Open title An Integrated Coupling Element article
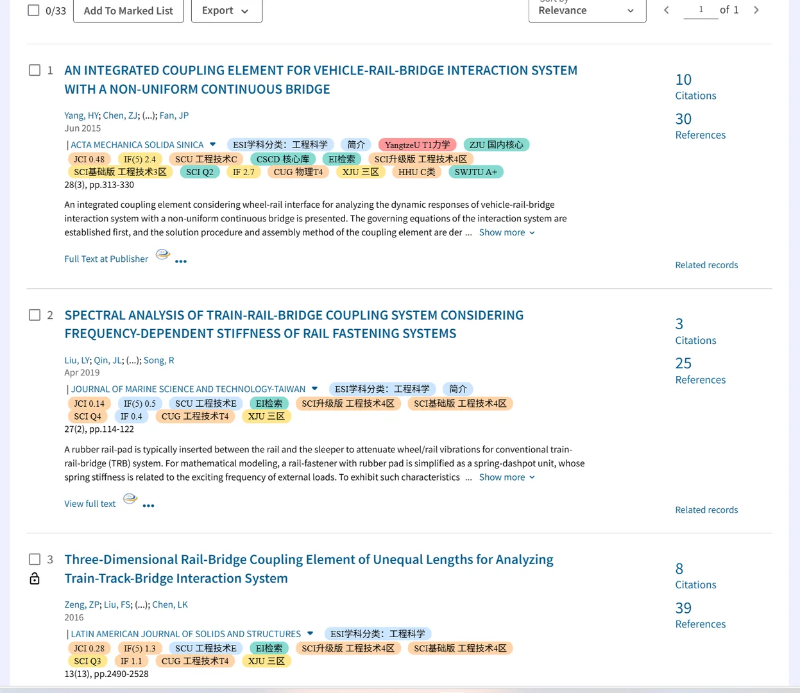The width and height of the screenshot is (800, 693). [x=321, y=80]
